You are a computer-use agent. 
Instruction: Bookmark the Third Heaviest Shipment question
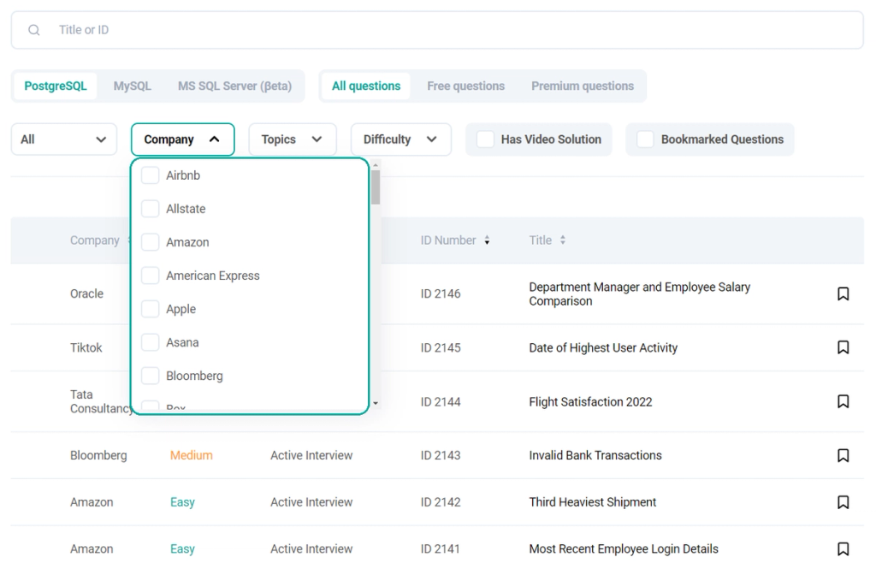(843, 502)
